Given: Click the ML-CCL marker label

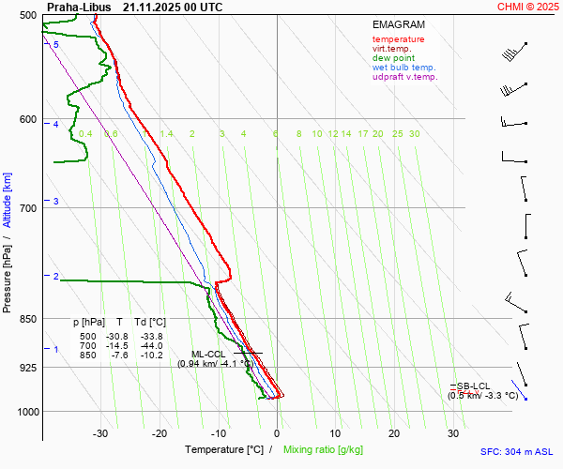Looking at the screenshot, I should 210,354.
